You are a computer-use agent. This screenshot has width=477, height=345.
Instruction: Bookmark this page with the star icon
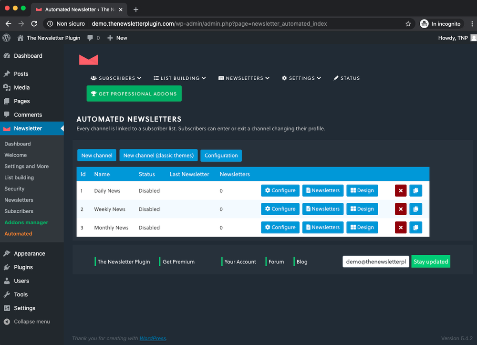tap(408, 24)
